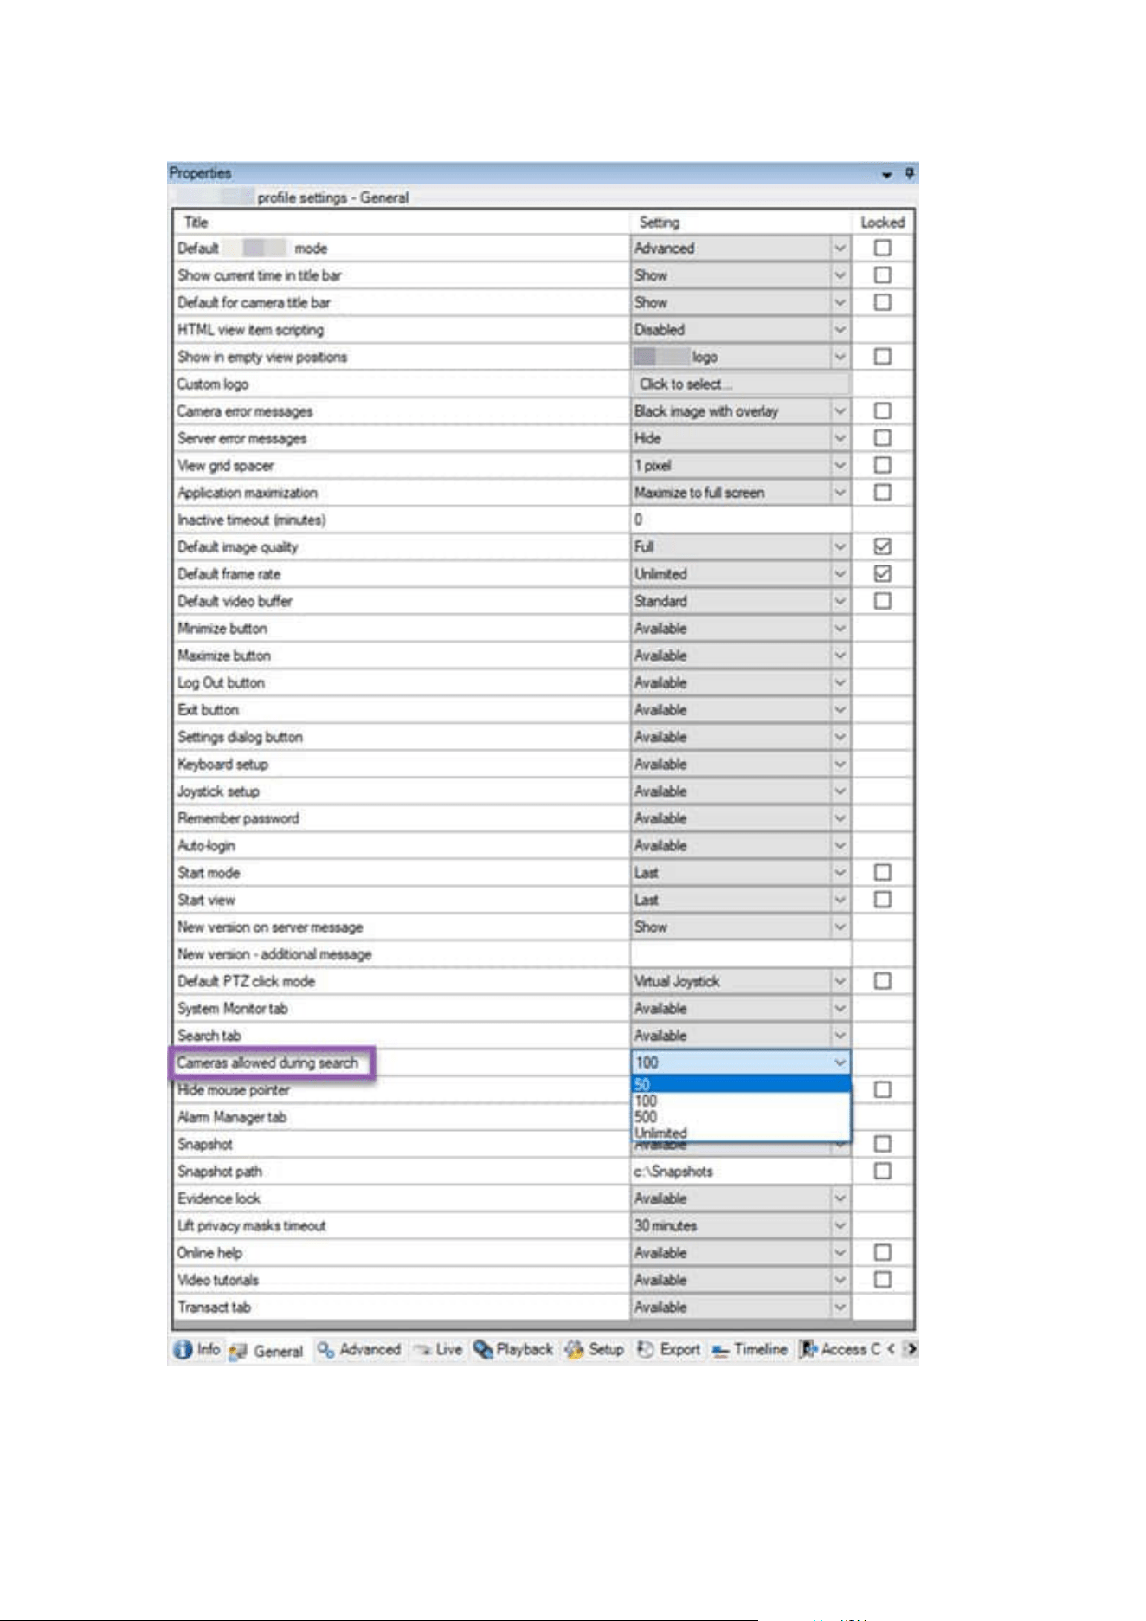The width and height of the screenshot is (1146, 1621).
Task: Select the 'Remember password' row title
Action: click(238, 818)
